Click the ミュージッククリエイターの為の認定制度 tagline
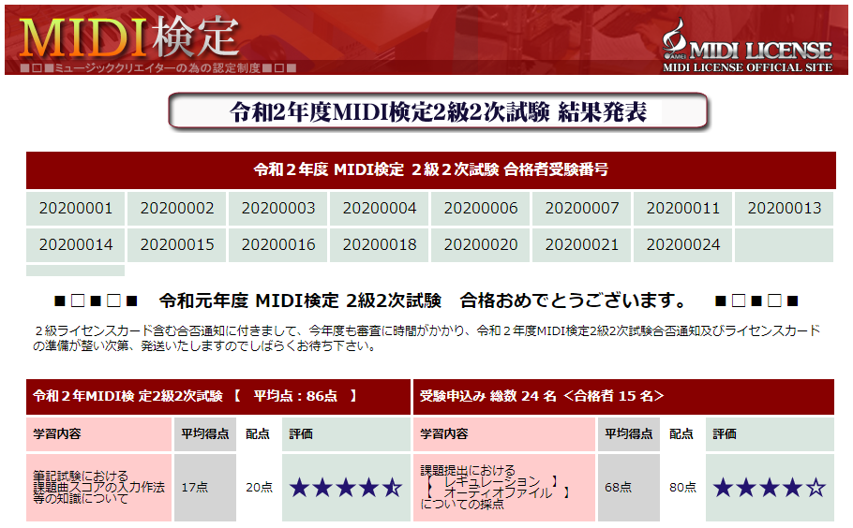The height and width of the screenshot is (528, 853). [x=157, y=68]
